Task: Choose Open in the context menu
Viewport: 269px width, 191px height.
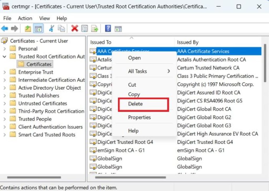Action: pos(144,58)
